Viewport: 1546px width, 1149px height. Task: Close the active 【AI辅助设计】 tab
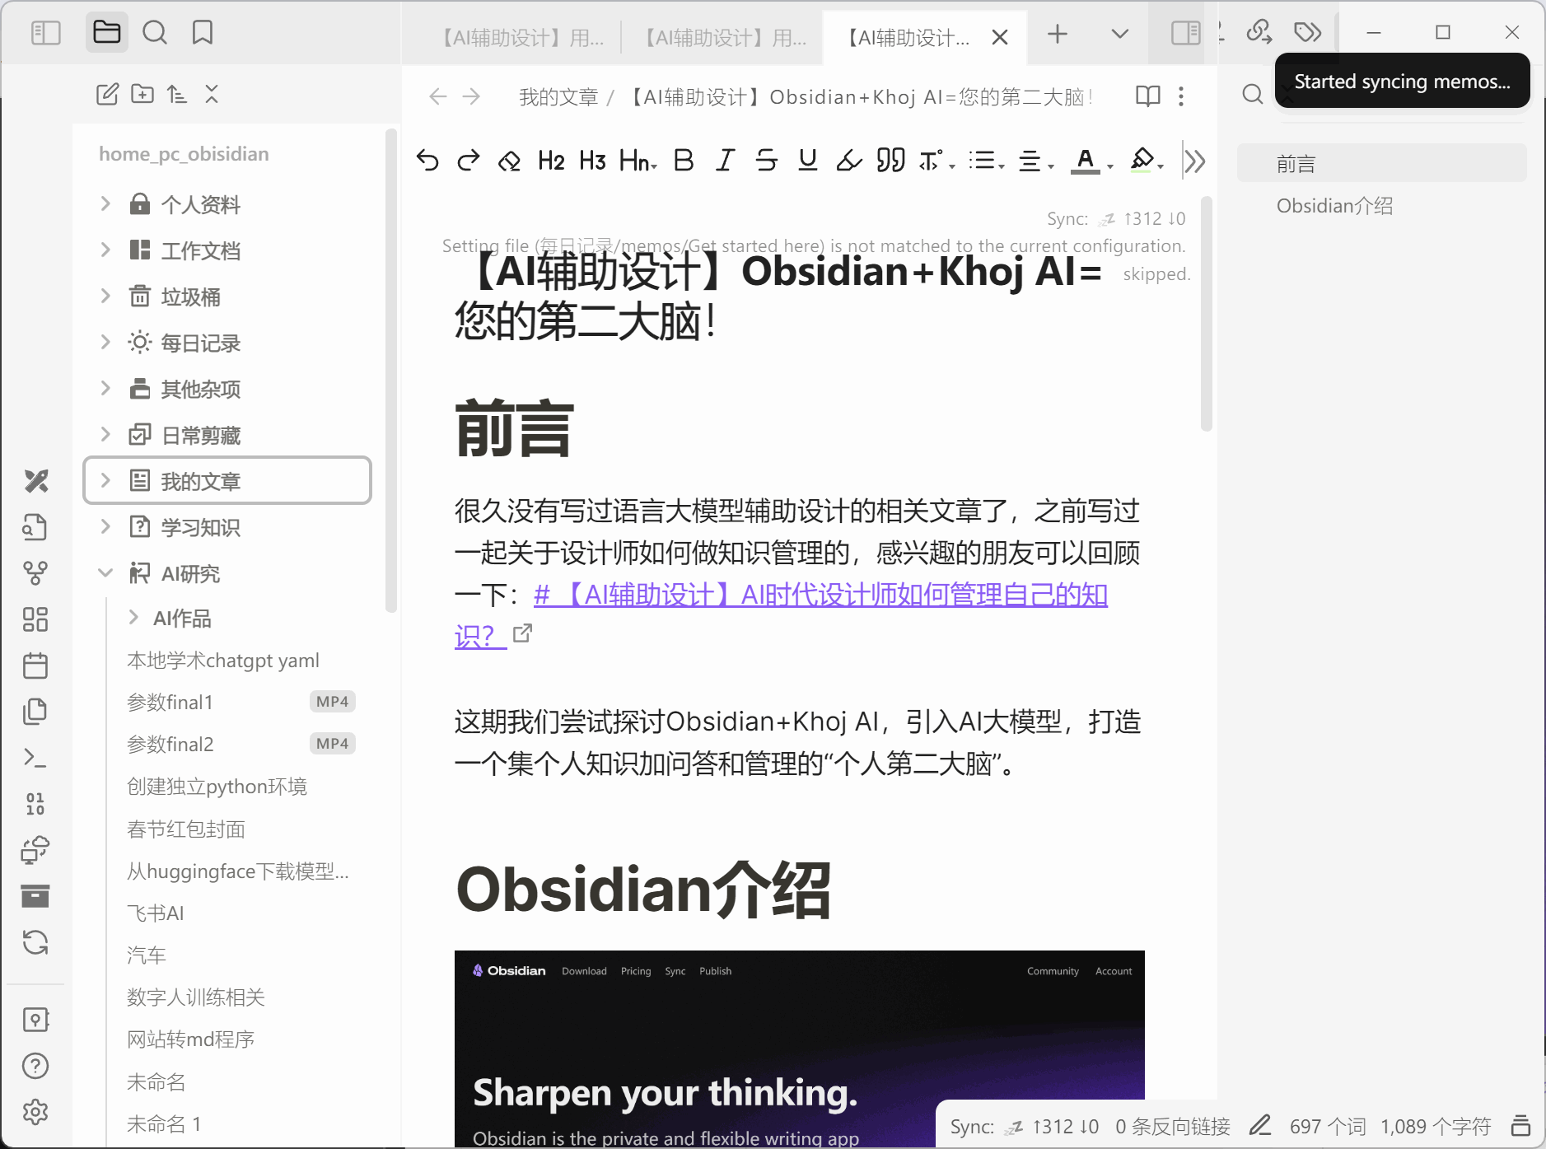[1000, 37]
